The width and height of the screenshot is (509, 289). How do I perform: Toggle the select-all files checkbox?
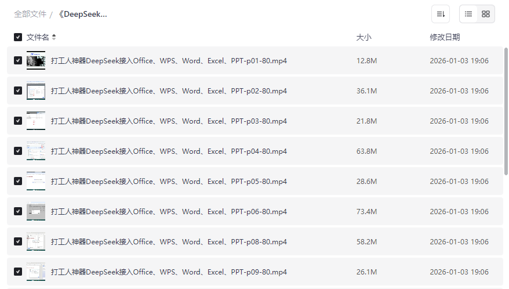pyautogui.click(x=18, y=37)
